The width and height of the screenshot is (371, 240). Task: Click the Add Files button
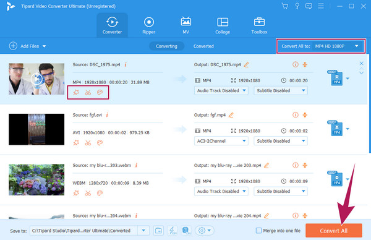24,46
